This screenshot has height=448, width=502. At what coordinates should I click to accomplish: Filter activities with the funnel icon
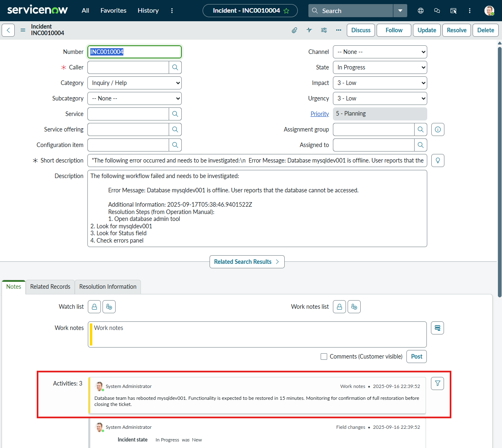pos(437,383)
